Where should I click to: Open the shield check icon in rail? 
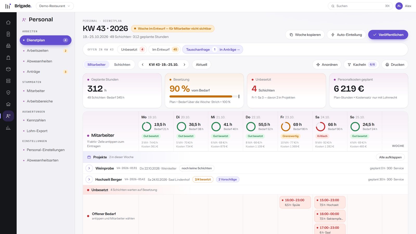pos(8,93)
